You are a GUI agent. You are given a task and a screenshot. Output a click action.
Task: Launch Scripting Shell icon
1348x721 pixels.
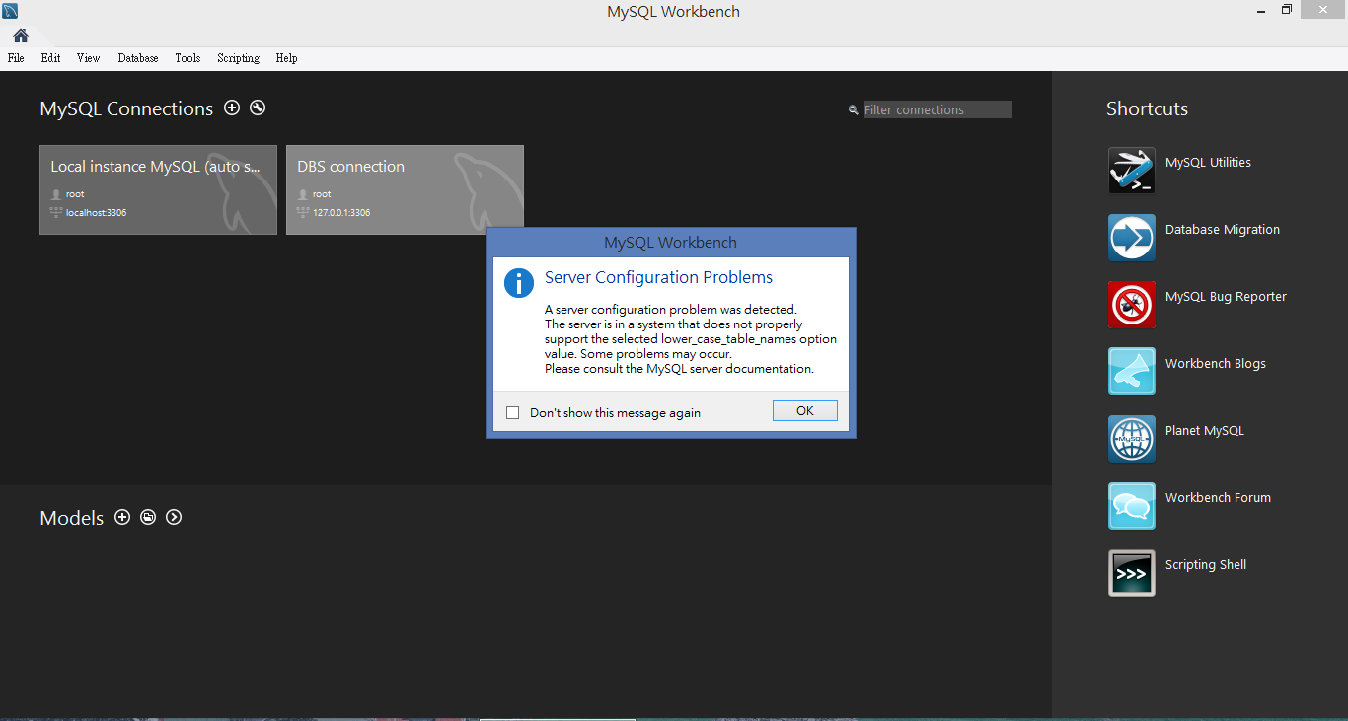coord(1131,573)
